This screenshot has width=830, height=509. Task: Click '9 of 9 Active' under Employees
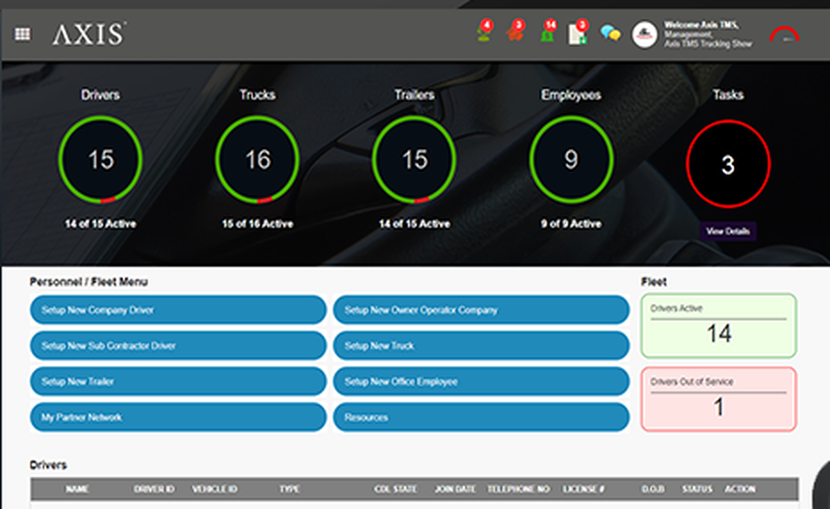[571, 224]
